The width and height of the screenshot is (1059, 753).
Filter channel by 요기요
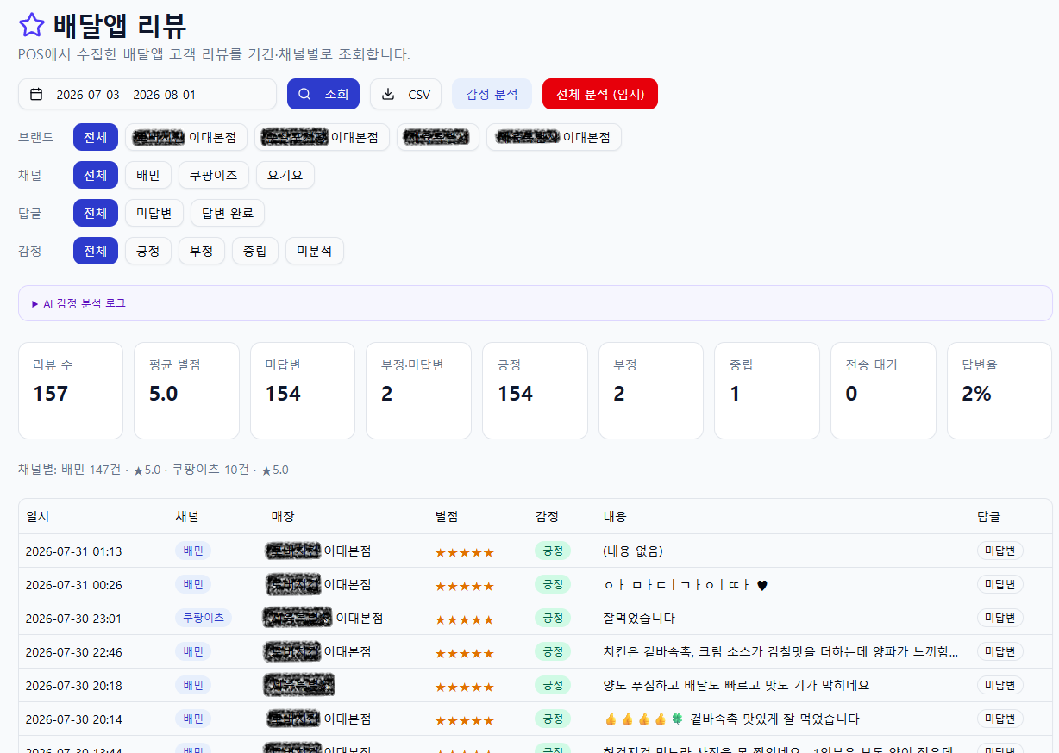tap(285, 175)
